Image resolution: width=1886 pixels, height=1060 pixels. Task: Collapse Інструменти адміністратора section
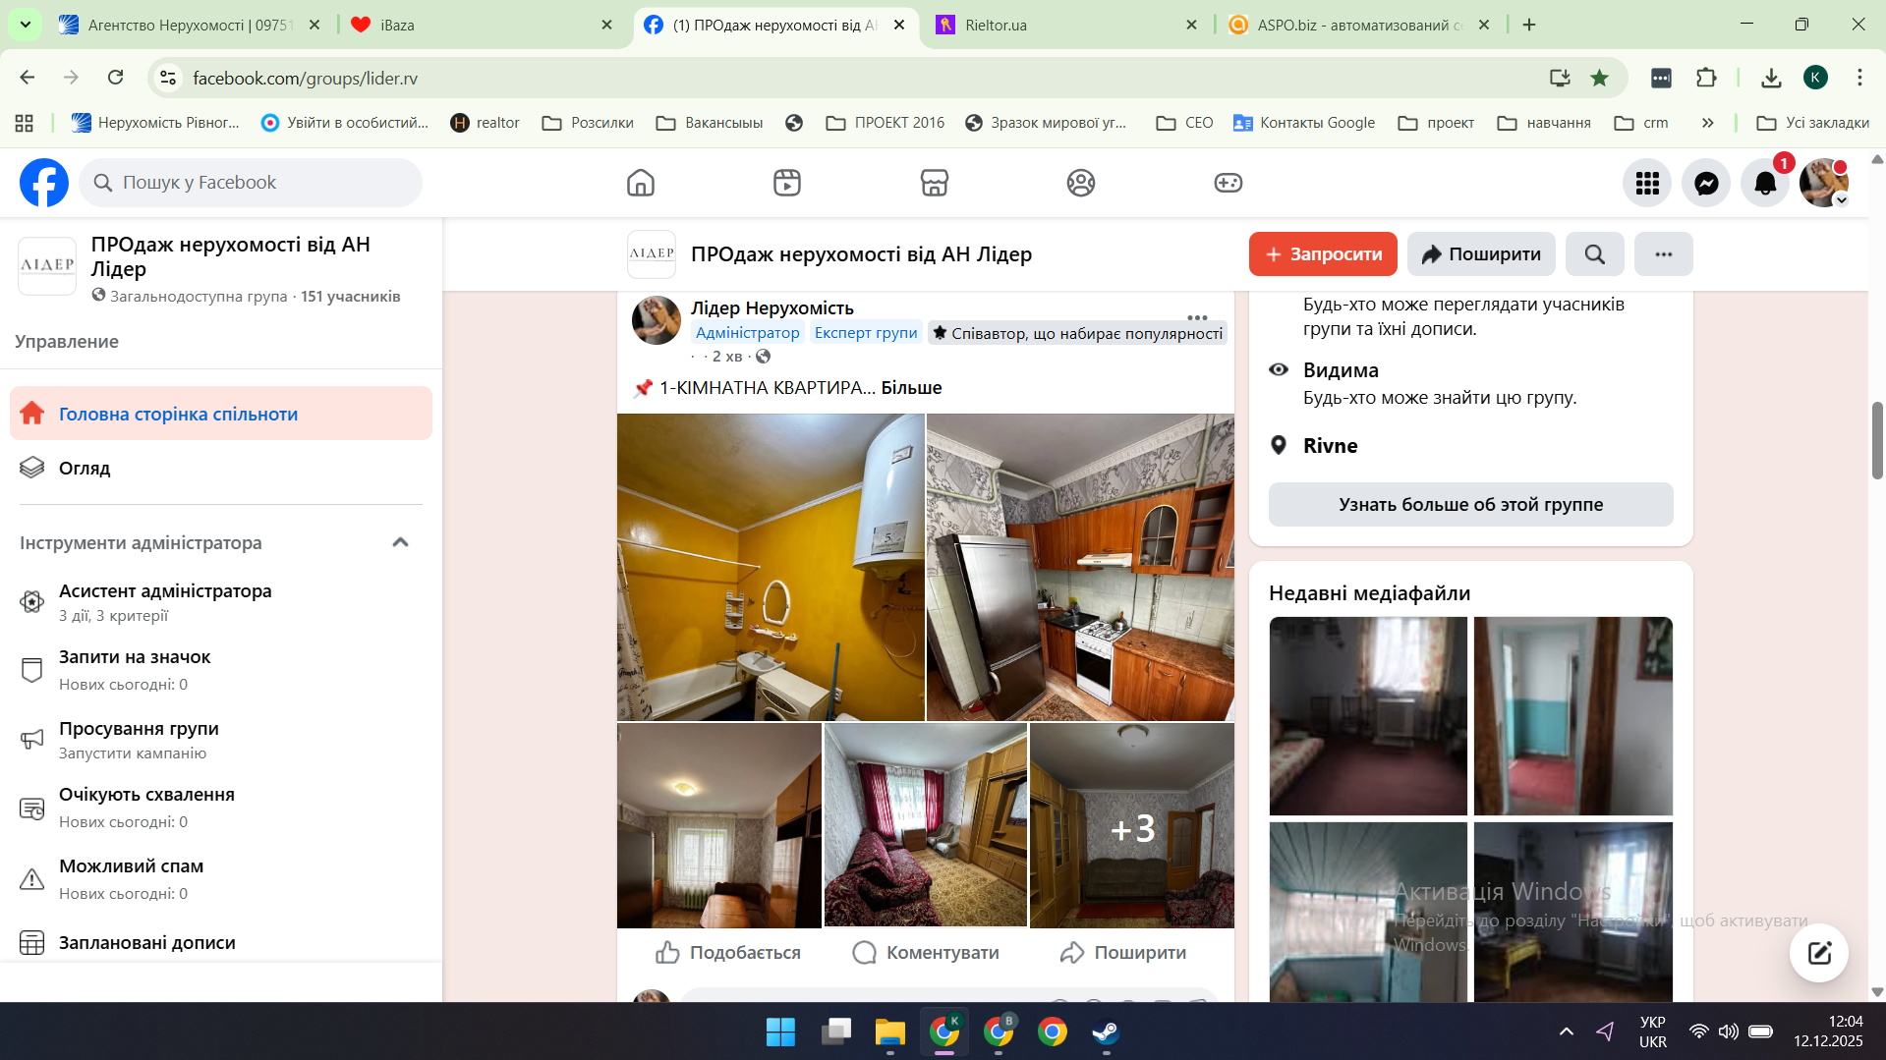(400, 542)
